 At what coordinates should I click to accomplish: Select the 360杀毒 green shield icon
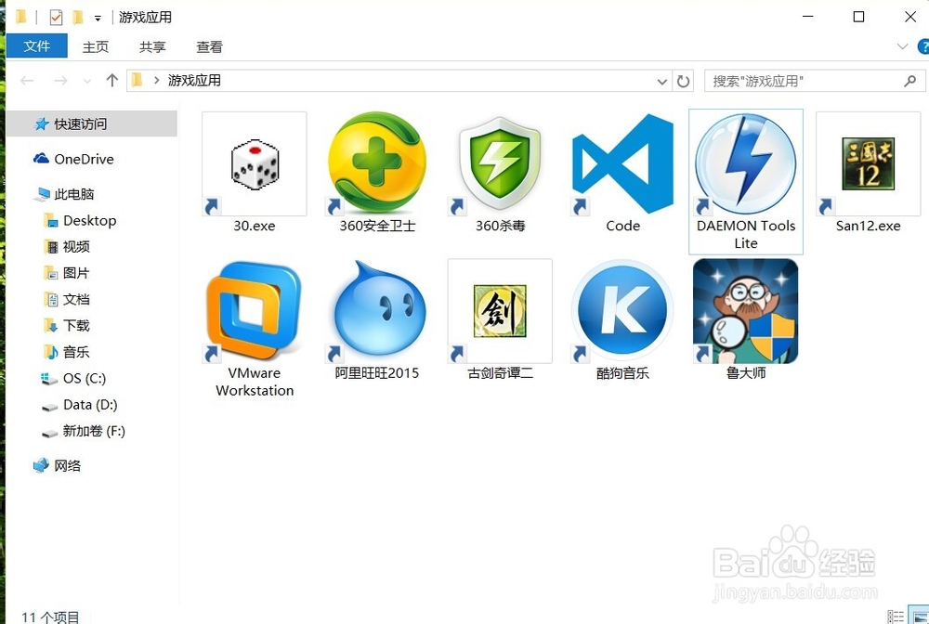500,164
